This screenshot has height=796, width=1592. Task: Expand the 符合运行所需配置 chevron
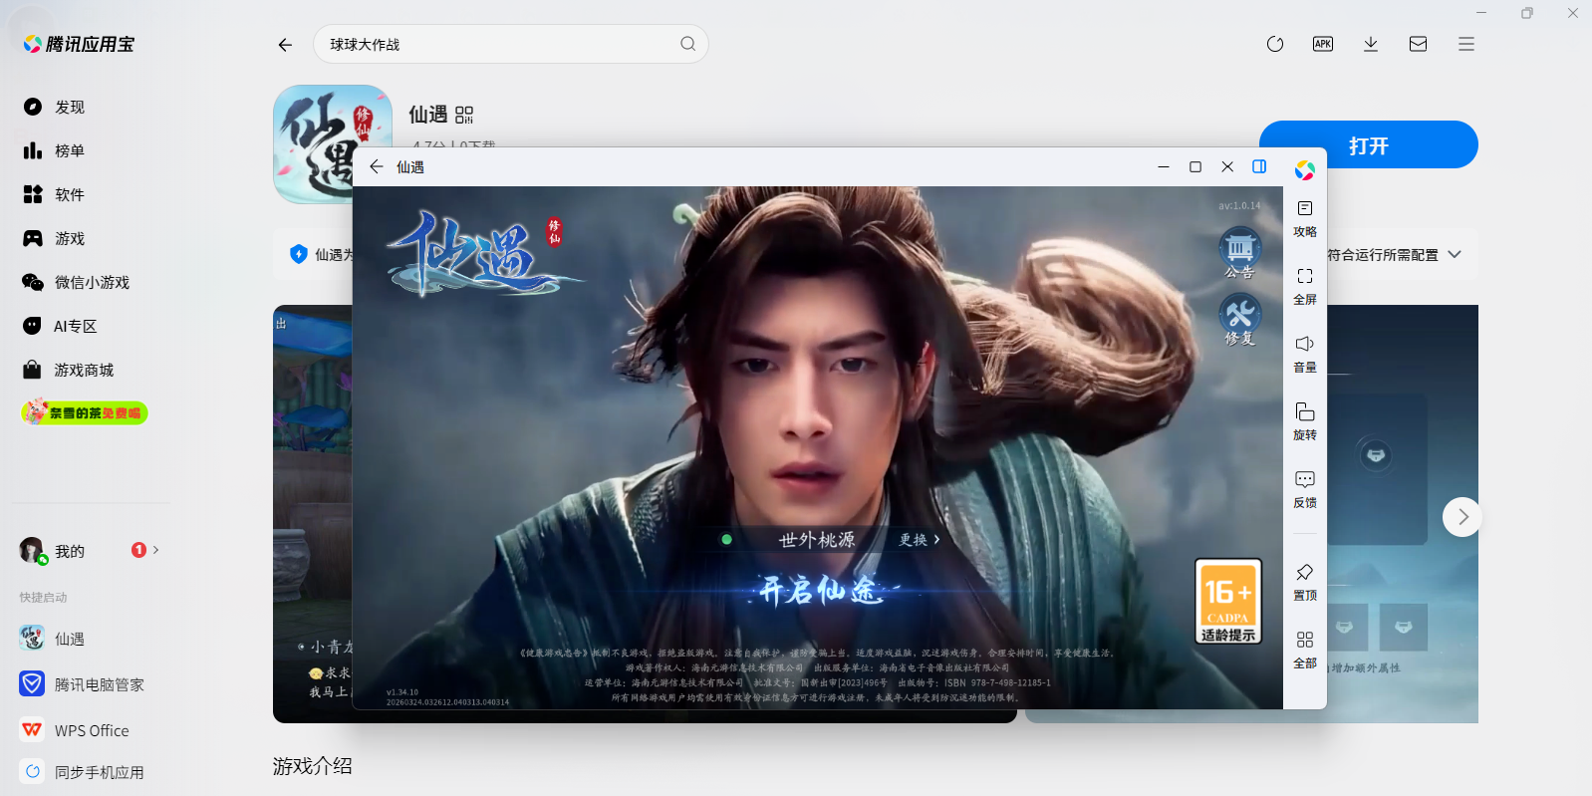point(1455,254)
